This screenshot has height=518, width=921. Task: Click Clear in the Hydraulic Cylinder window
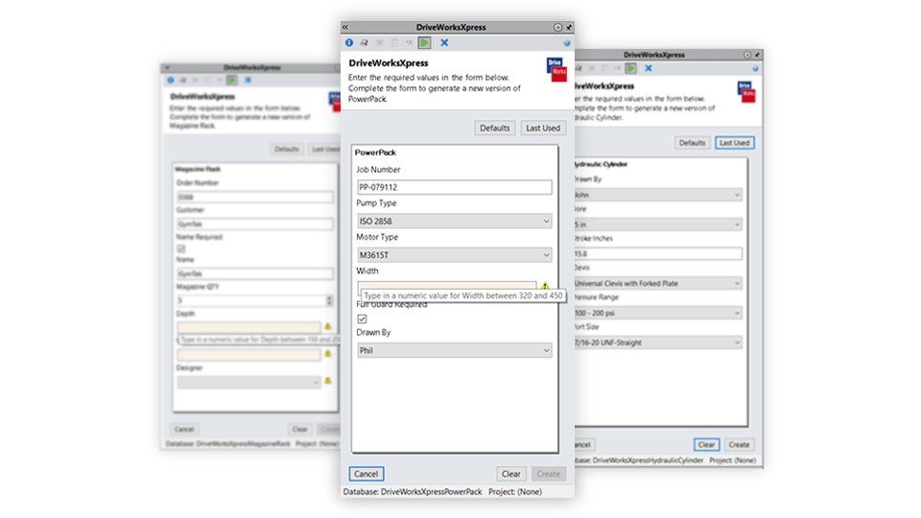click(x=707, y=444)
